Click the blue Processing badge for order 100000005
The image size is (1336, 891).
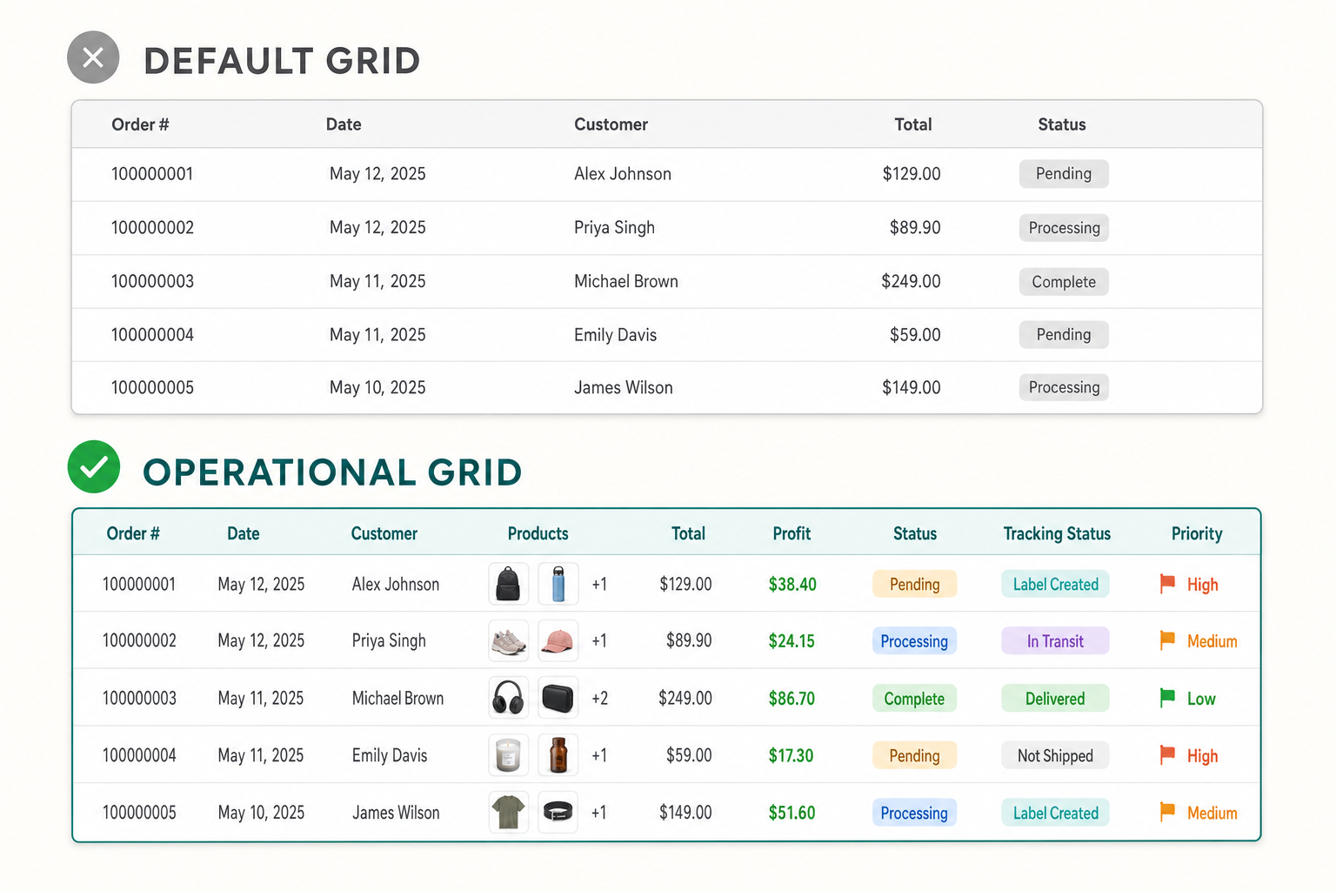pyautogui.click(x=914, y=813)
